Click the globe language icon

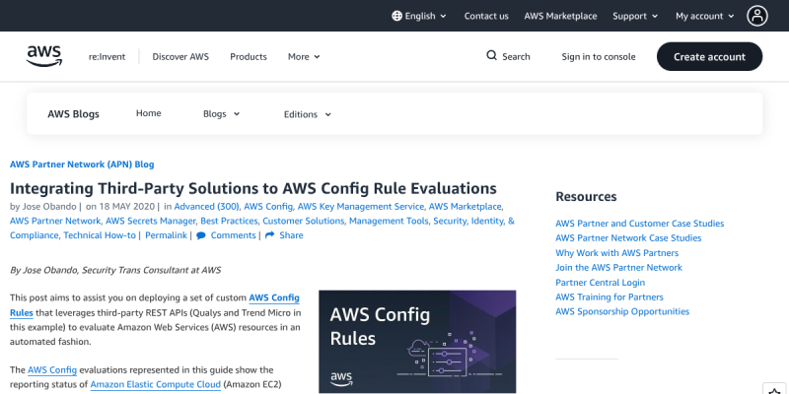point(396,16)
